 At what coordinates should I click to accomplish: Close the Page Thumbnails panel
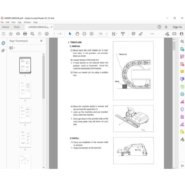pyautogui.click(x=41, y=41)
